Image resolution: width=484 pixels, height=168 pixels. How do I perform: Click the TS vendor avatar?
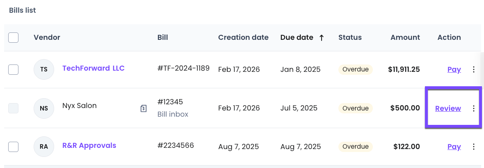click(x=44, y=69)
